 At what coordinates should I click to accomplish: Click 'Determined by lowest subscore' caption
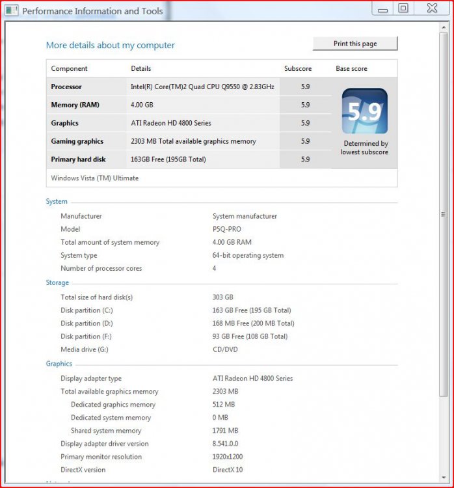pos(365,148)
